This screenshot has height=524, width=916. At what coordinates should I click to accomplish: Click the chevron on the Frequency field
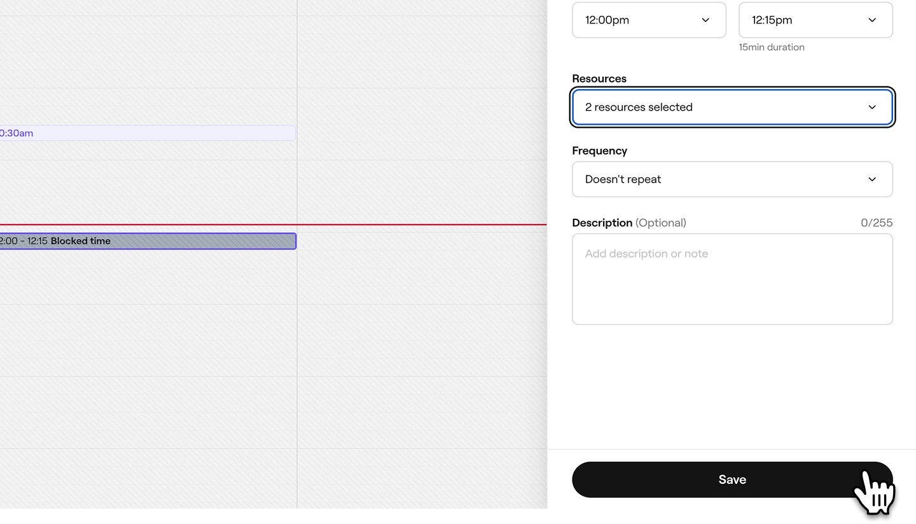pos(871,179)
